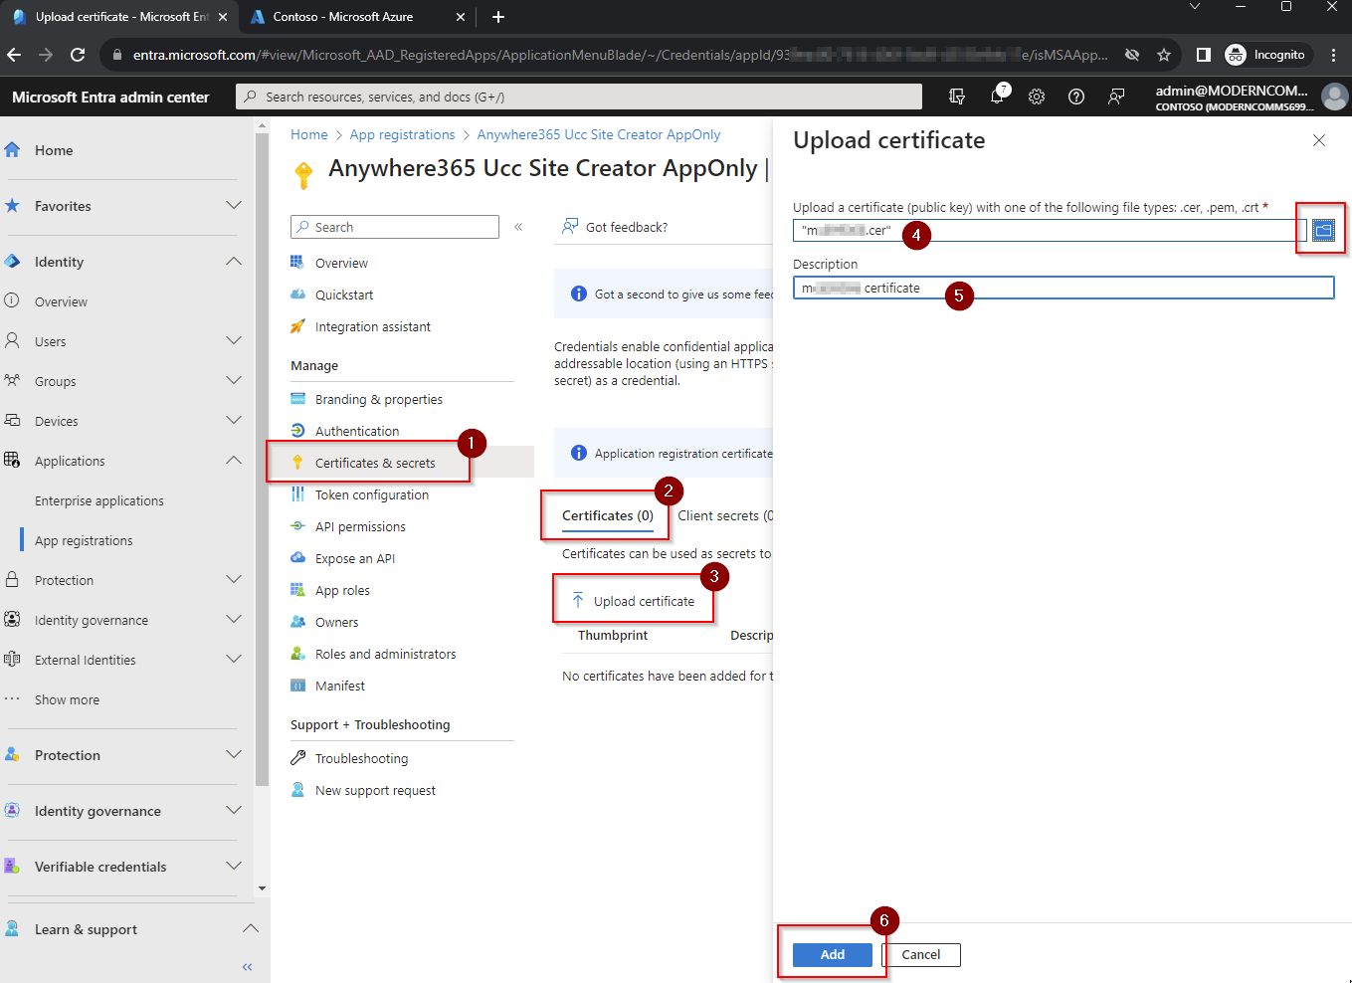Image resolution: width=1352 pixels, height=983 pixels.
Task: Click the file browse folder icon
Action: point(1322,230)
